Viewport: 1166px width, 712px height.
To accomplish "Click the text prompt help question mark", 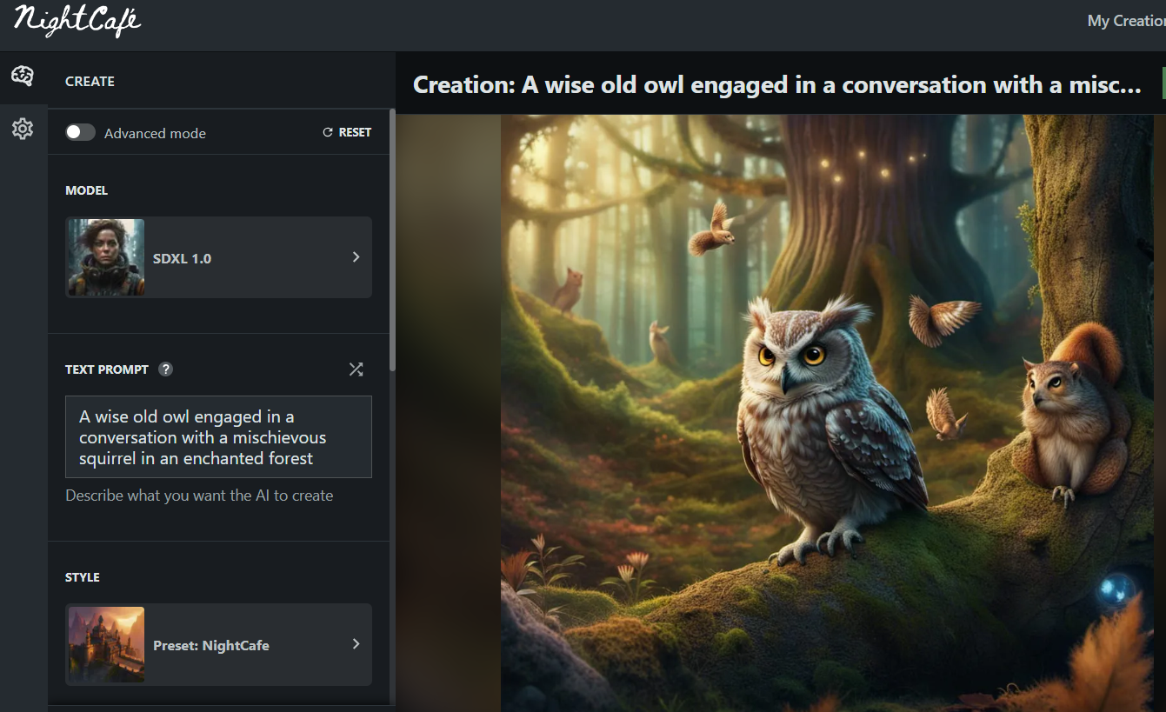I will [165, 369].
